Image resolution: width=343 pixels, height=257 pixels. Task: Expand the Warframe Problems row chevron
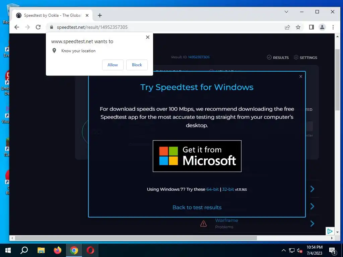313,224
